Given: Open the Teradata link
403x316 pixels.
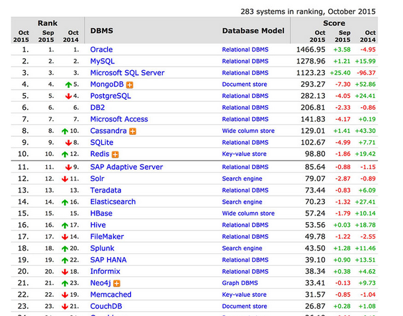Looking at the screenshot, I should click(x=106, y=190).
